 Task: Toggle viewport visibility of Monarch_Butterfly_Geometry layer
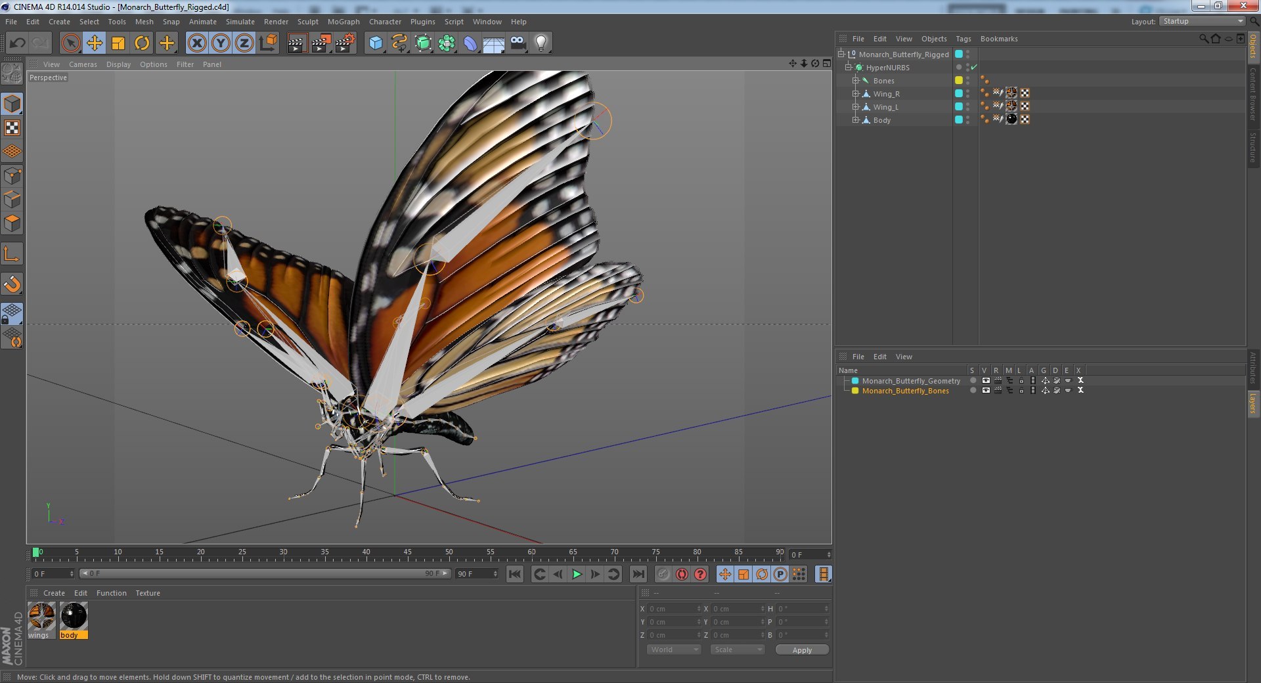click(x=986, y=380)
